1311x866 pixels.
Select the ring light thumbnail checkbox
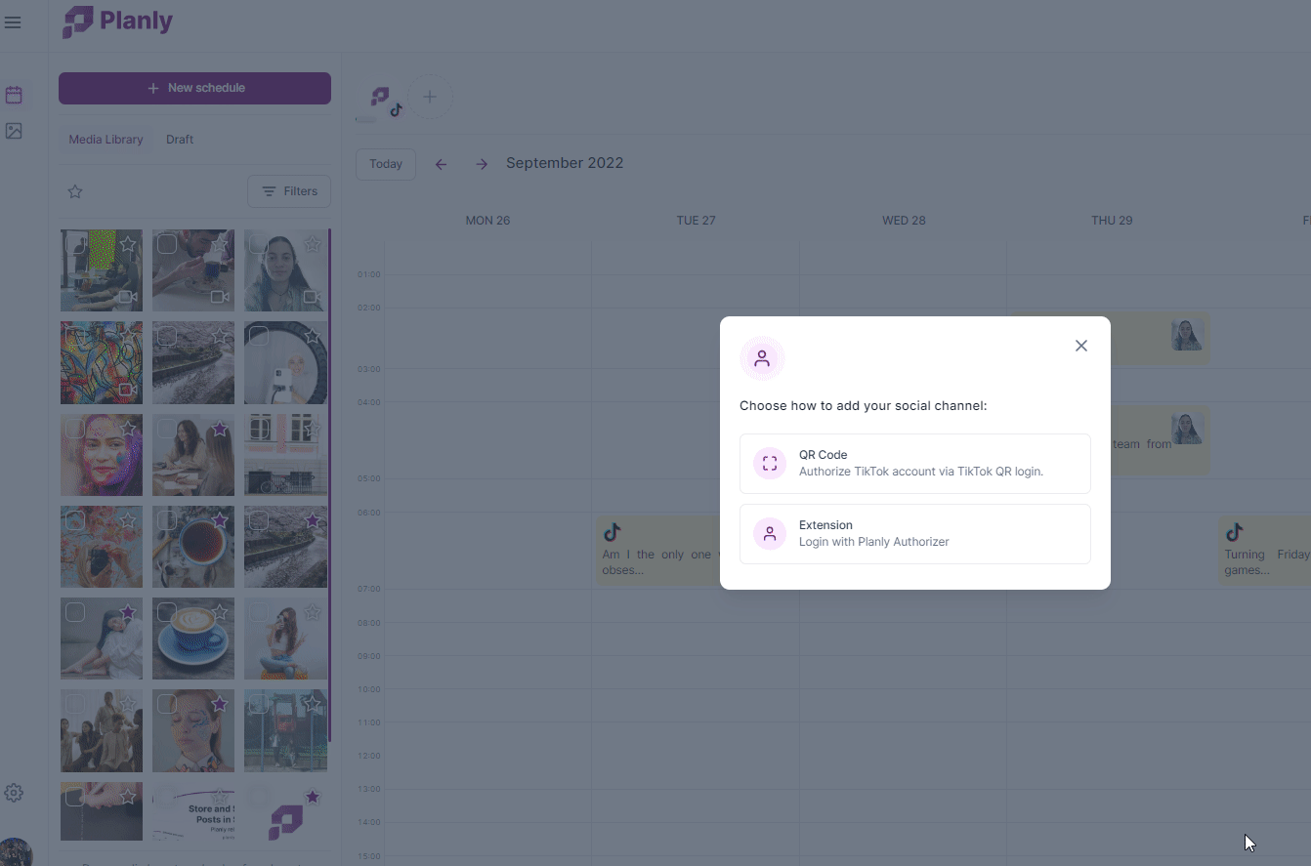(259, 336)
